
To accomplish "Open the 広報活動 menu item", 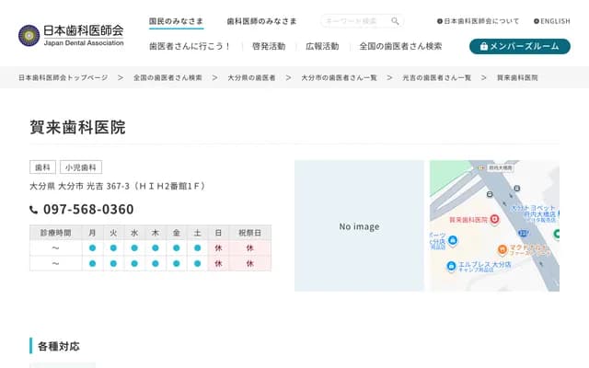I will coord(322,46).
